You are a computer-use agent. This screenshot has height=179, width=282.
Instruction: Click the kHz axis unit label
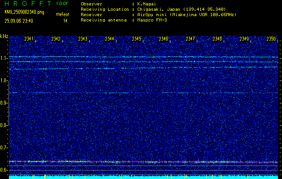pos(4,36)
